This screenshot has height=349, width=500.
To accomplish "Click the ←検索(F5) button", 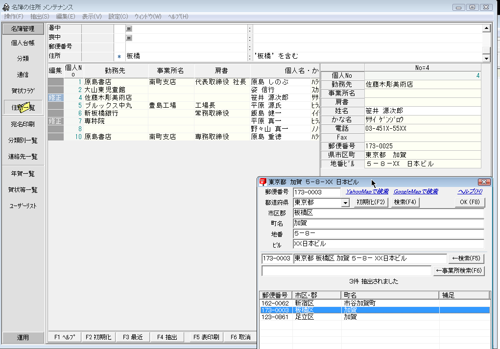I will coord(466,258).
